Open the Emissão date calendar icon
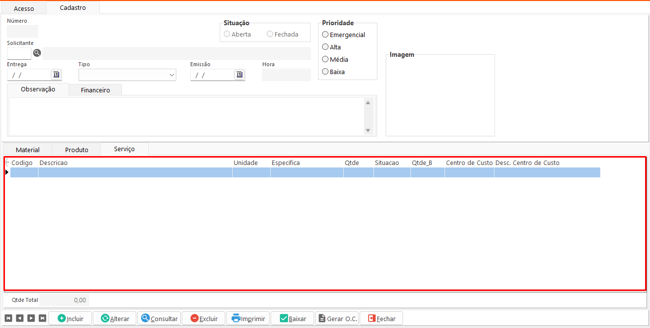650x328 pixels. point(239,75)
